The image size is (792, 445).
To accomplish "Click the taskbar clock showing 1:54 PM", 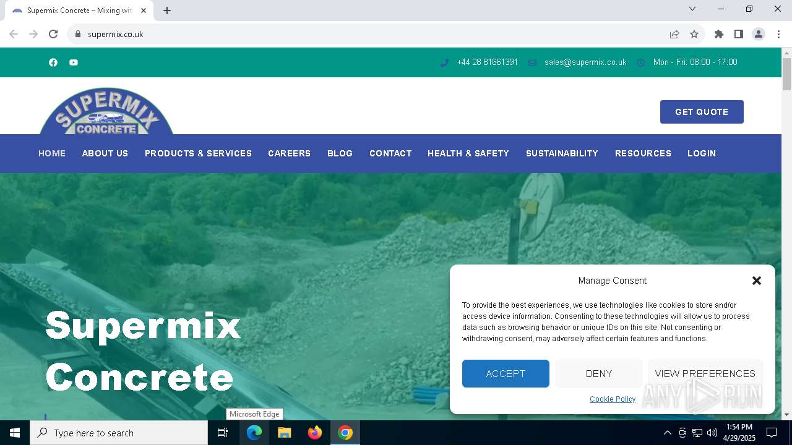I will click(739, 433).
